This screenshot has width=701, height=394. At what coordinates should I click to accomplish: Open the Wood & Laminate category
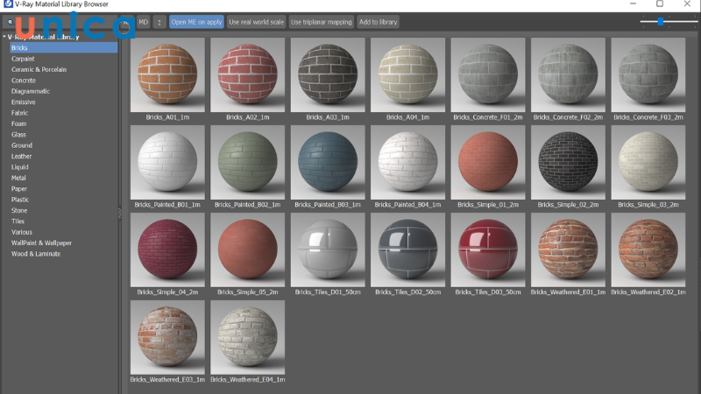pos(35,254)
